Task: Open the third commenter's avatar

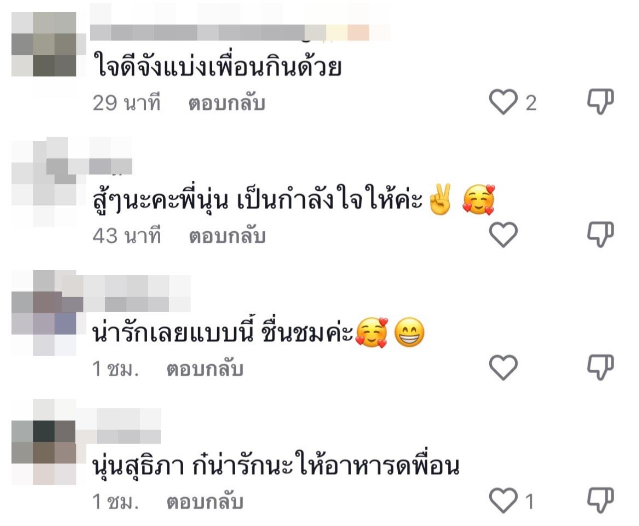Action: click(43, 313)
